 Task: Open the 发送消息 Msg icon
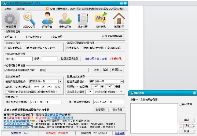pos(101,20)
